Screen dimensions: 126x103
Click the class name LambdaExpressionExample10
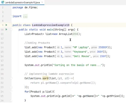[x=51, y=25]
